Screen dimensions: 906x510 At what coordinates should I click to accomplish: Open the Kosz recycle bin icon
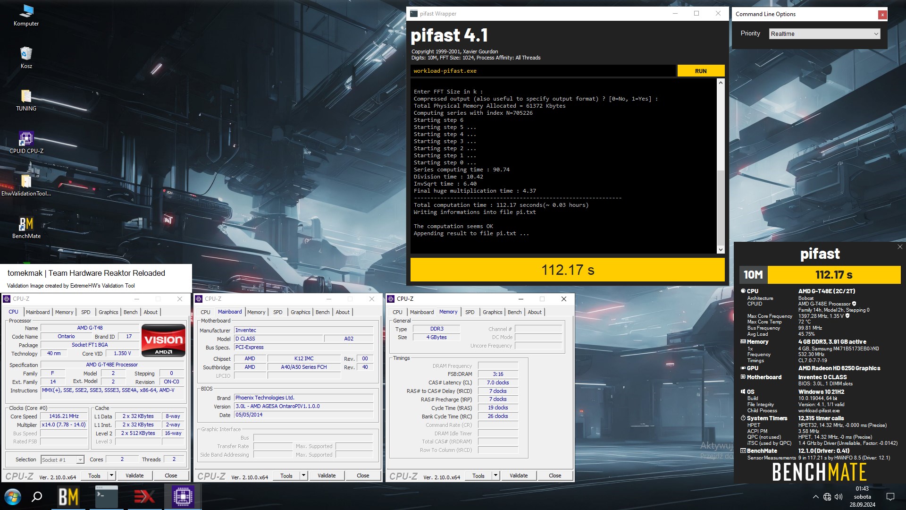pyautogui.click(x=26, y=58)
